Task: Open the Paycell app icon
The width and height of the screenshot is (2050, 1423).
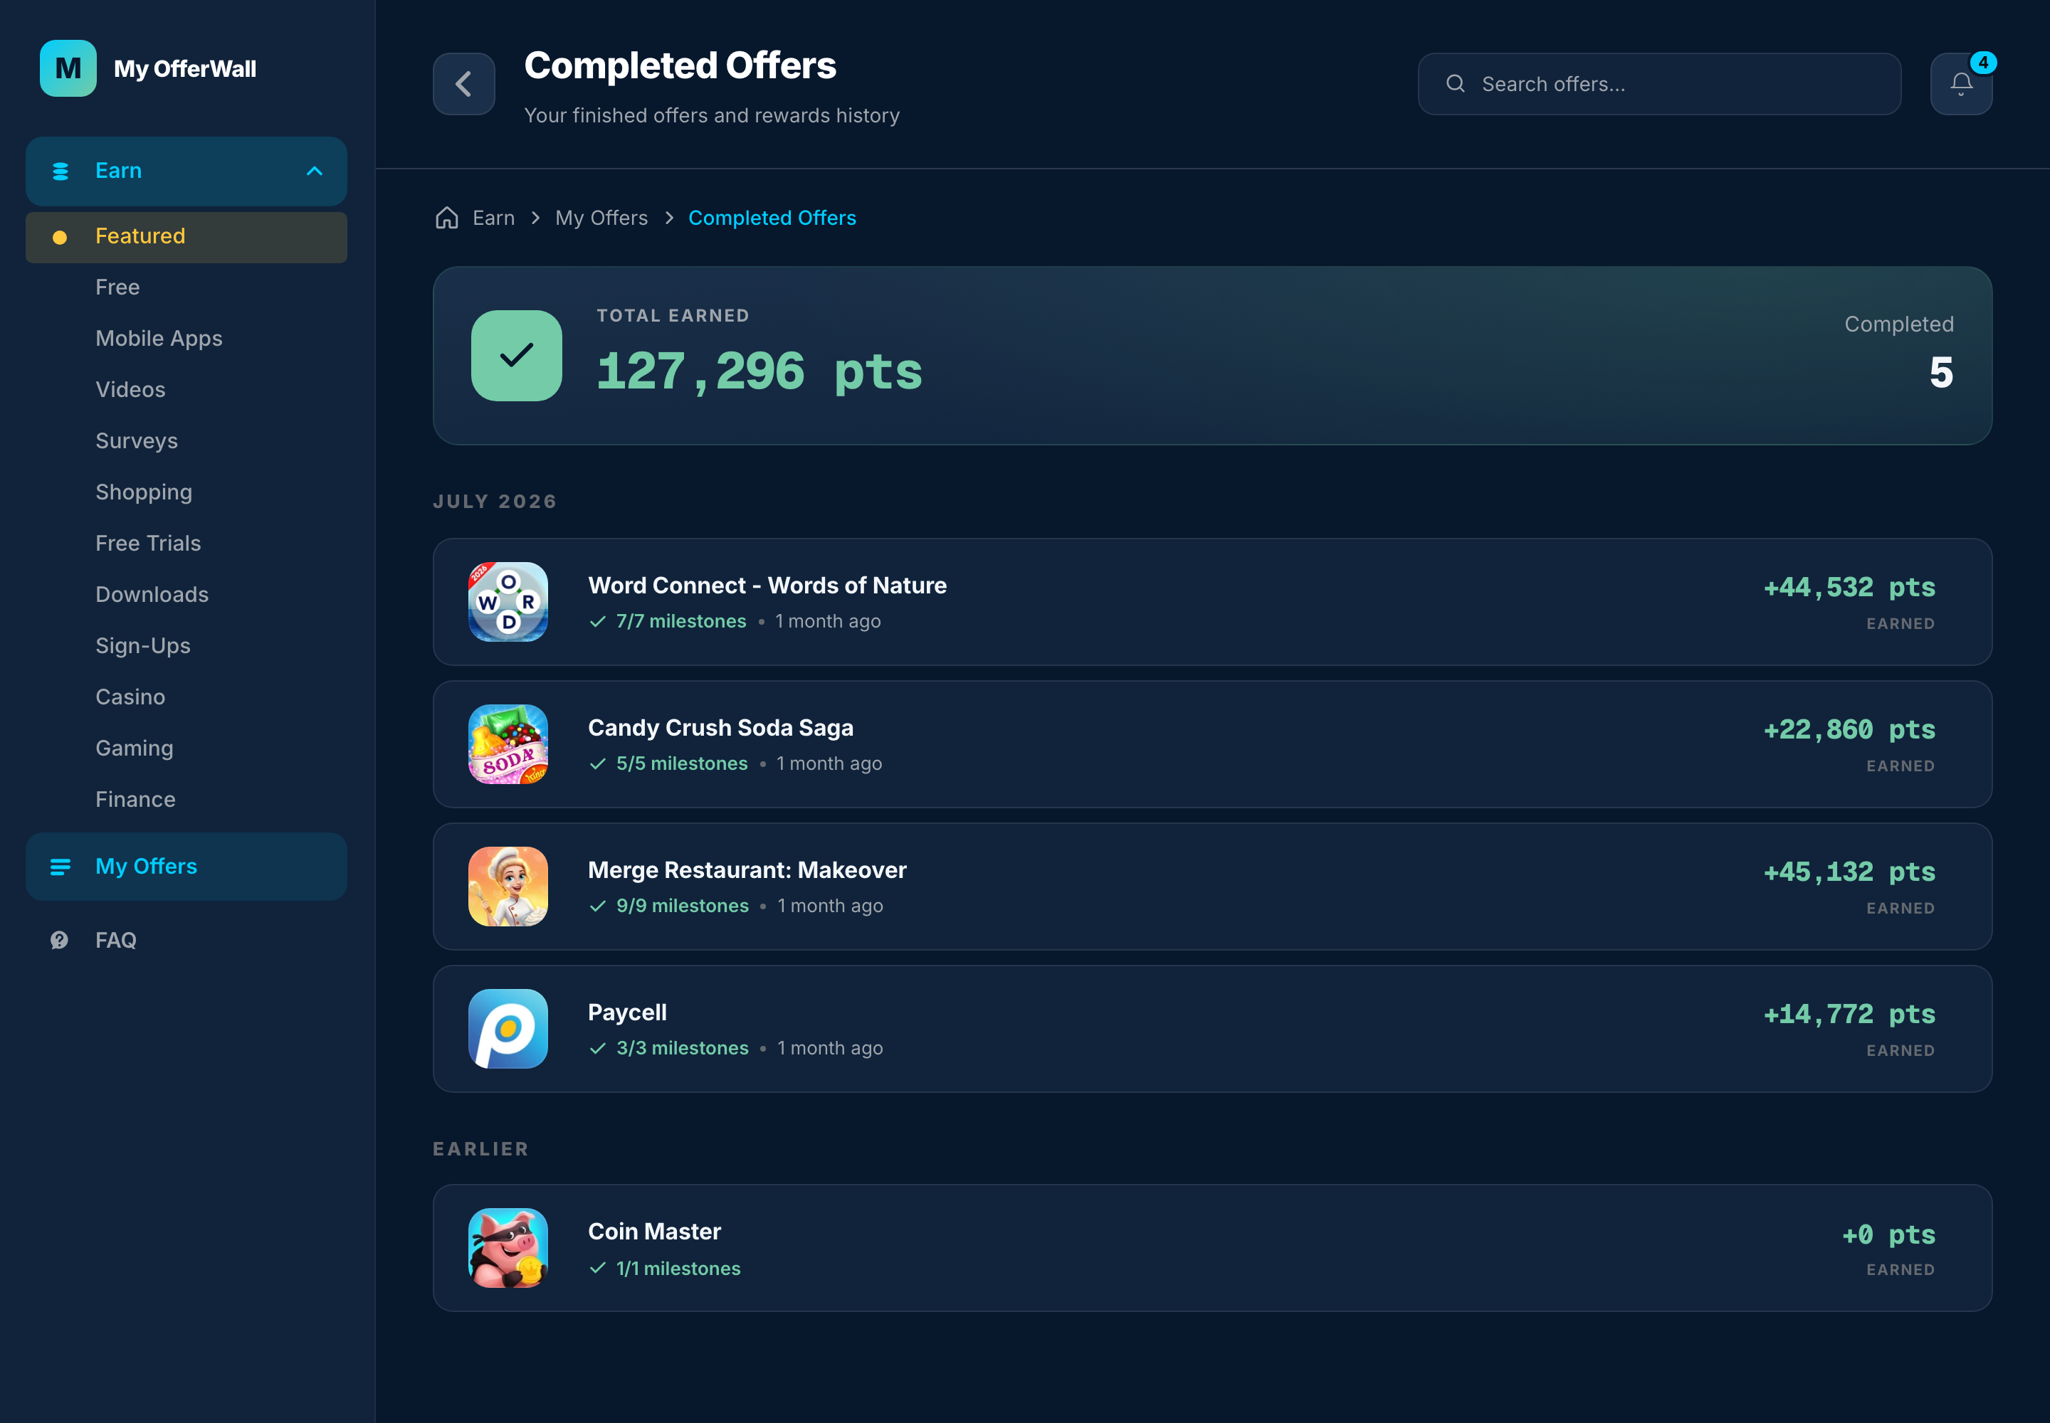Action: coord(508,1029)
